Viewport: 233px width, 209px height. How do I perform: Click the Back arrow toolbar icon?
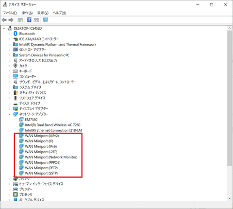(4, 20)
